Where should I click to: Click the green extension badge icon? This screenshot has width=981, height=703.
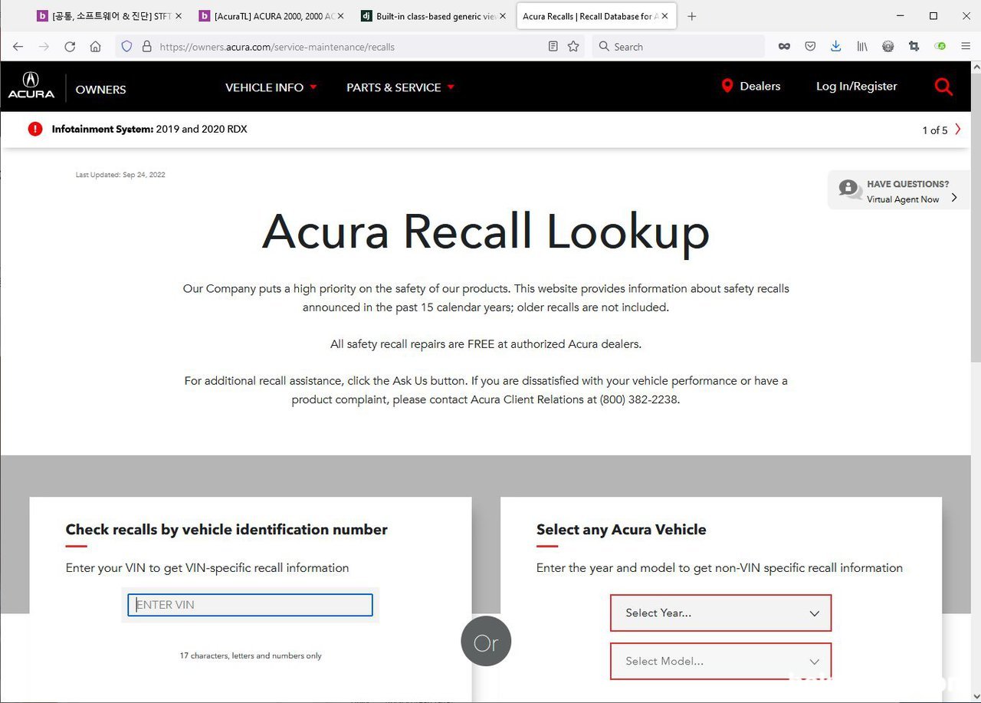tap(940, 47)
